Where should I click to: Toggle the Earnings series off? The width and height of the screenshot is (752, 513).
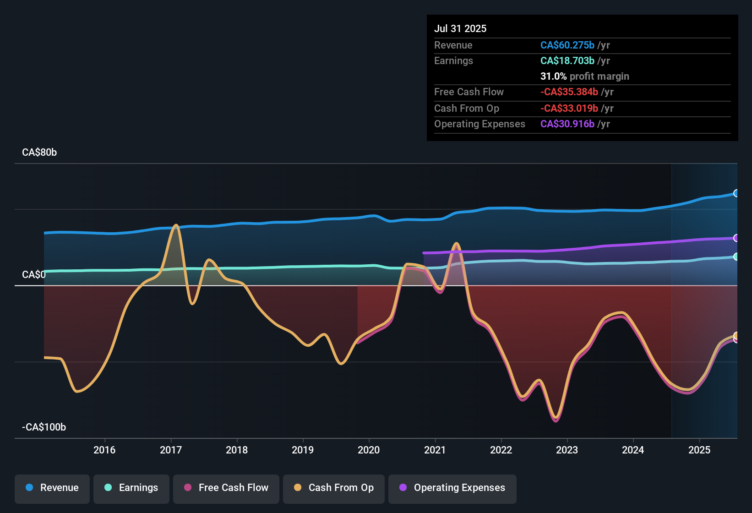[x=131, y=488]
